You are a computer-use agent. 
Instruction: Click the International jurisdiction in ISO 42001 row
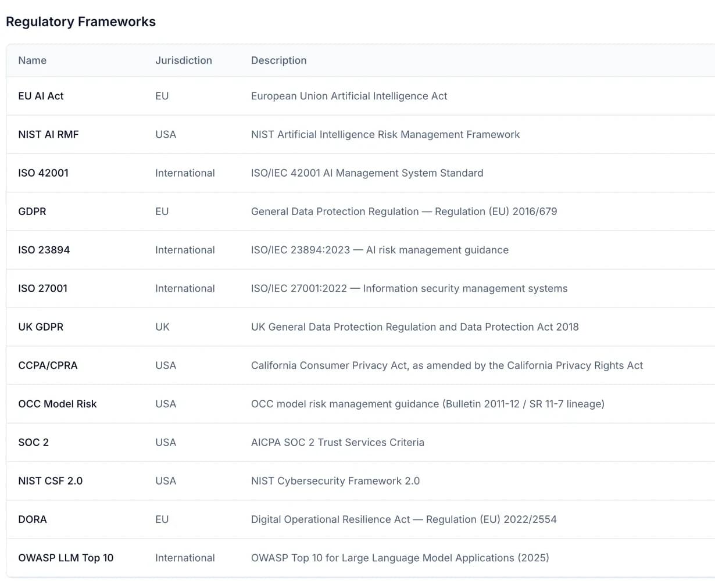(x=185, y=173)
